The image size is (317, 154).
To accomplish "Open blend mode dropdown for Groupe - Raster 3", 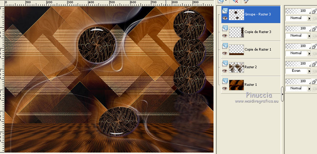I will 309,18.
